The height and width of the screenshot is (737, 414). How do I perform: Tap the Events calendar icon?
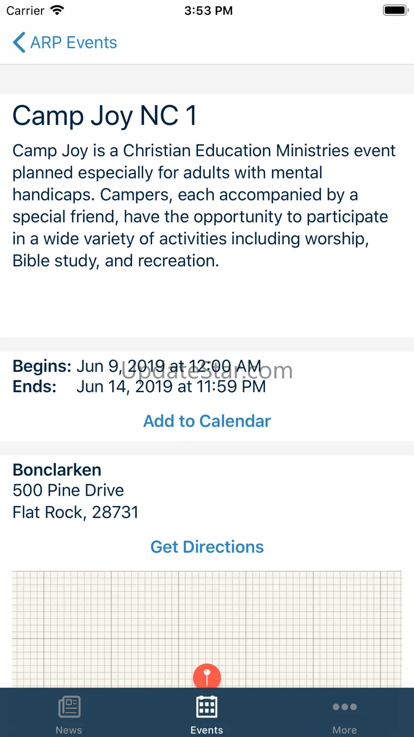click(x=206, y=707)
